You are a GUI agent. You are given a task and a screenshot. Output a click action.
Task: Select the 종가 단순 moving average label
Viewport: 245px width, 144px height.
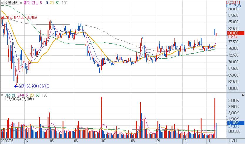[31, 3]
